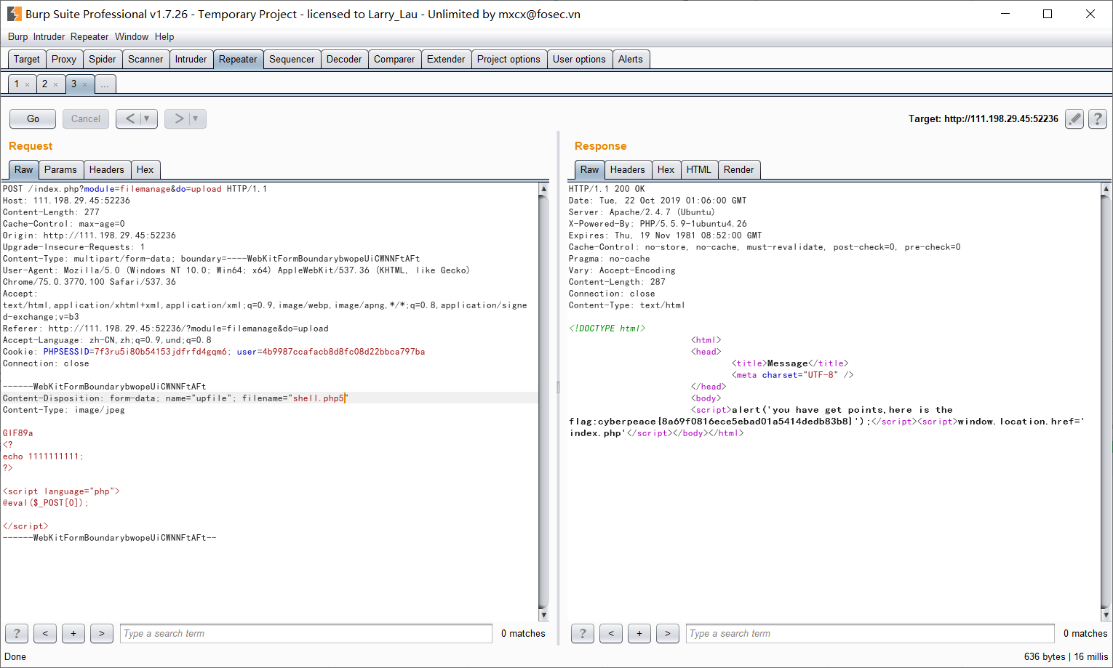
Task: Click plus button in response search bar
Action: pos(639,633)
